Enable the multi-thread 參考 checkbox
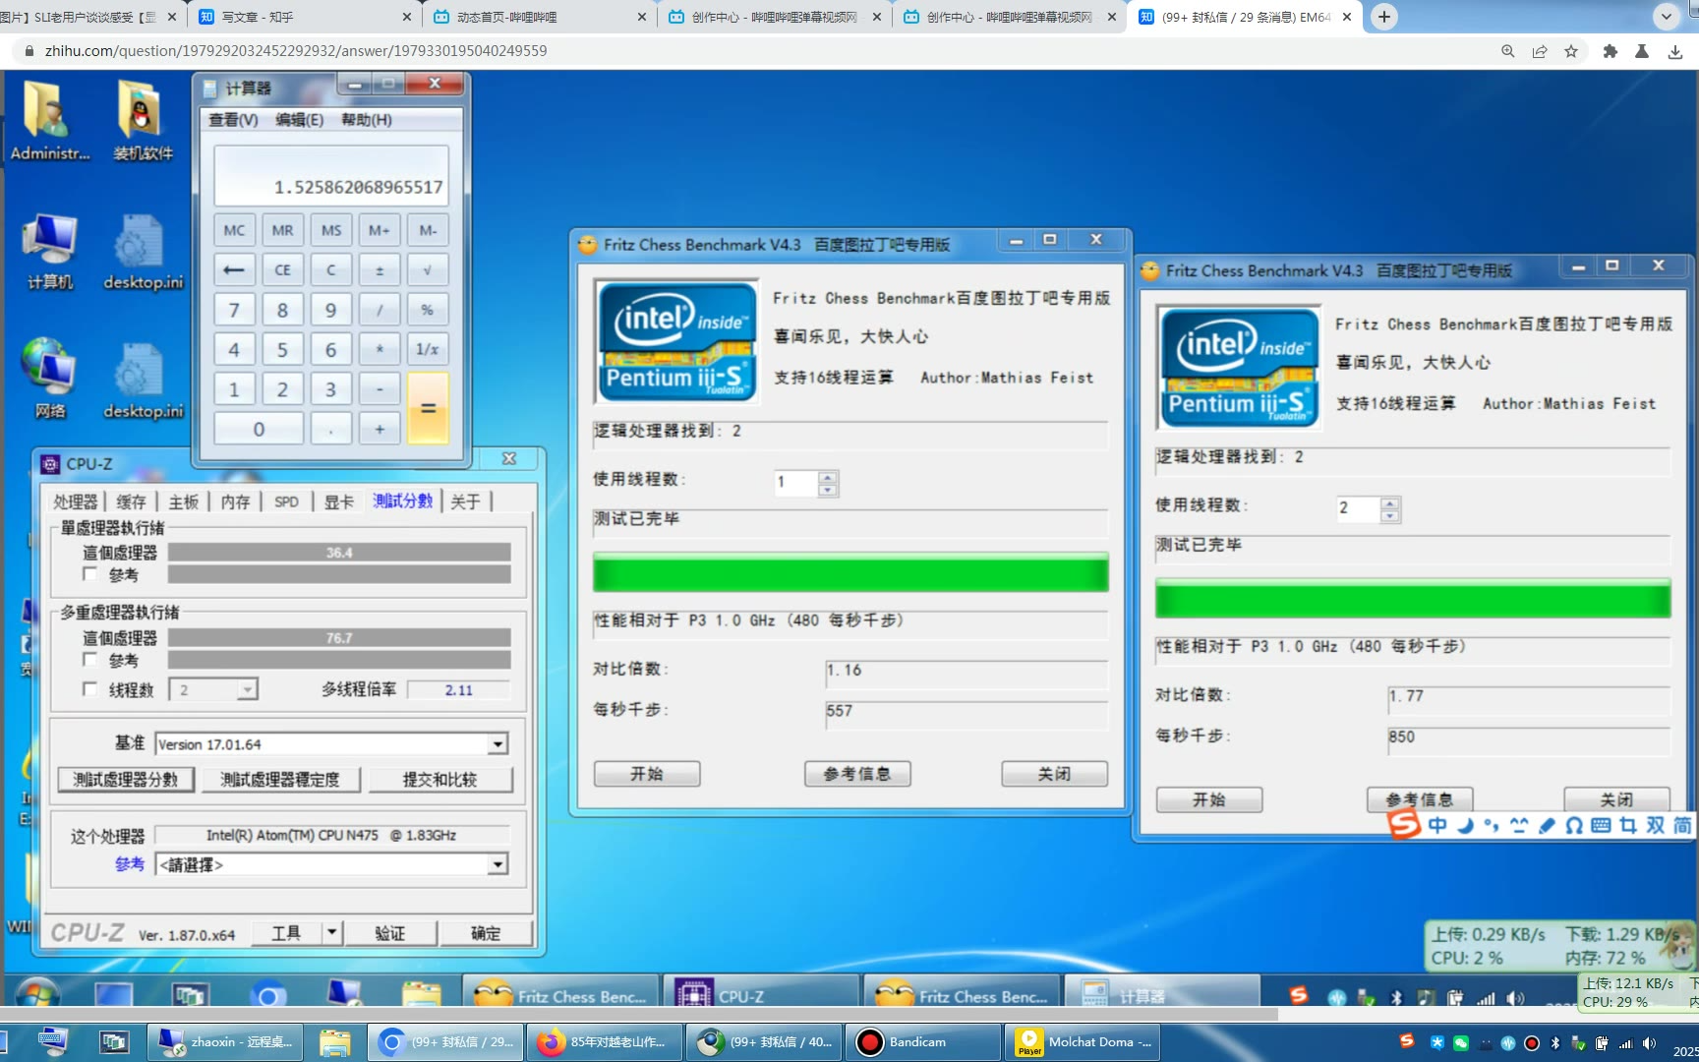Viewport: 1699px width, 1062px height. click(x=90, y=660)
